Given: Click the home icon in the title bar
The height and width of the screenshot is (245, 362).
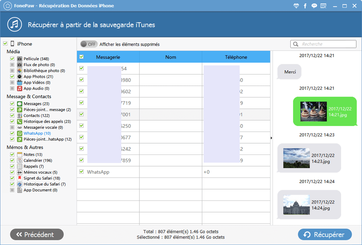Looking at the screenshot, I should tap(8, 6).
